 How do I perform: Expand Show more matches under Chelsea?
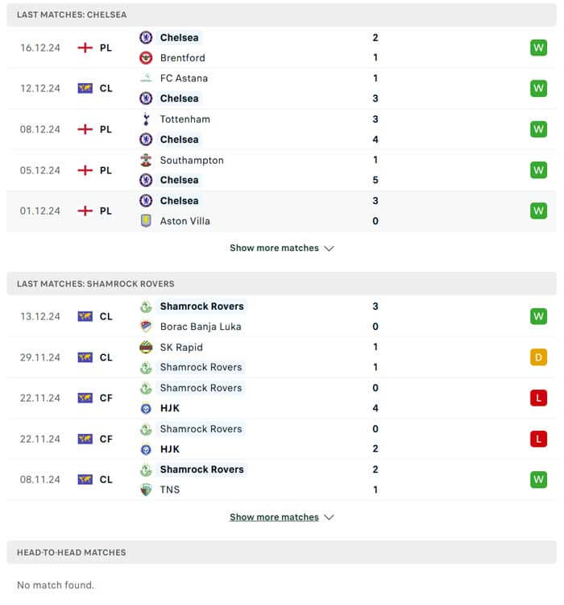281,248
